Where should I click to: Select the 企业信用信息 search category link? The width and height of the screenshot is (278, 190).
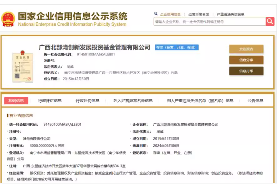click(x=170, y=14)
